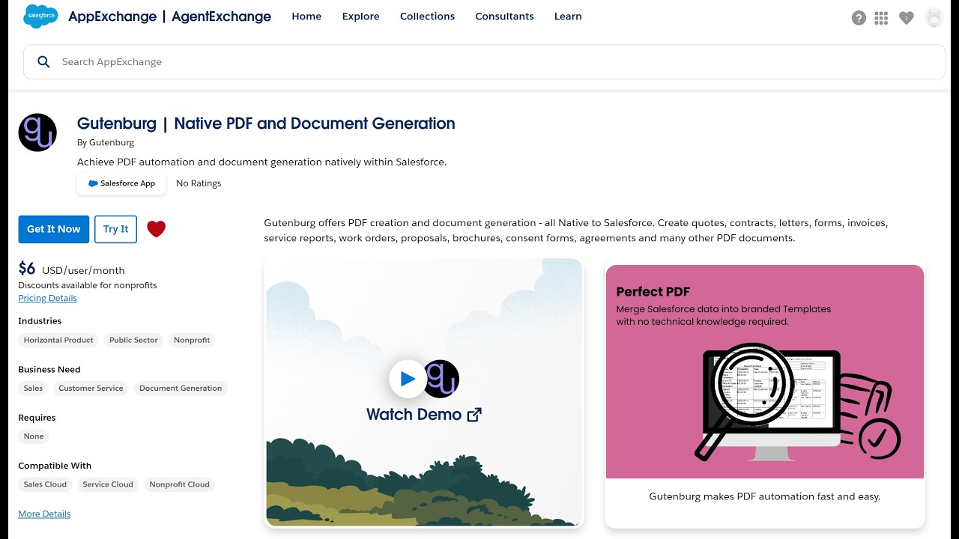Click the Watch Demo text link
This screenshot has height=539, width=959.
point(414,415)
